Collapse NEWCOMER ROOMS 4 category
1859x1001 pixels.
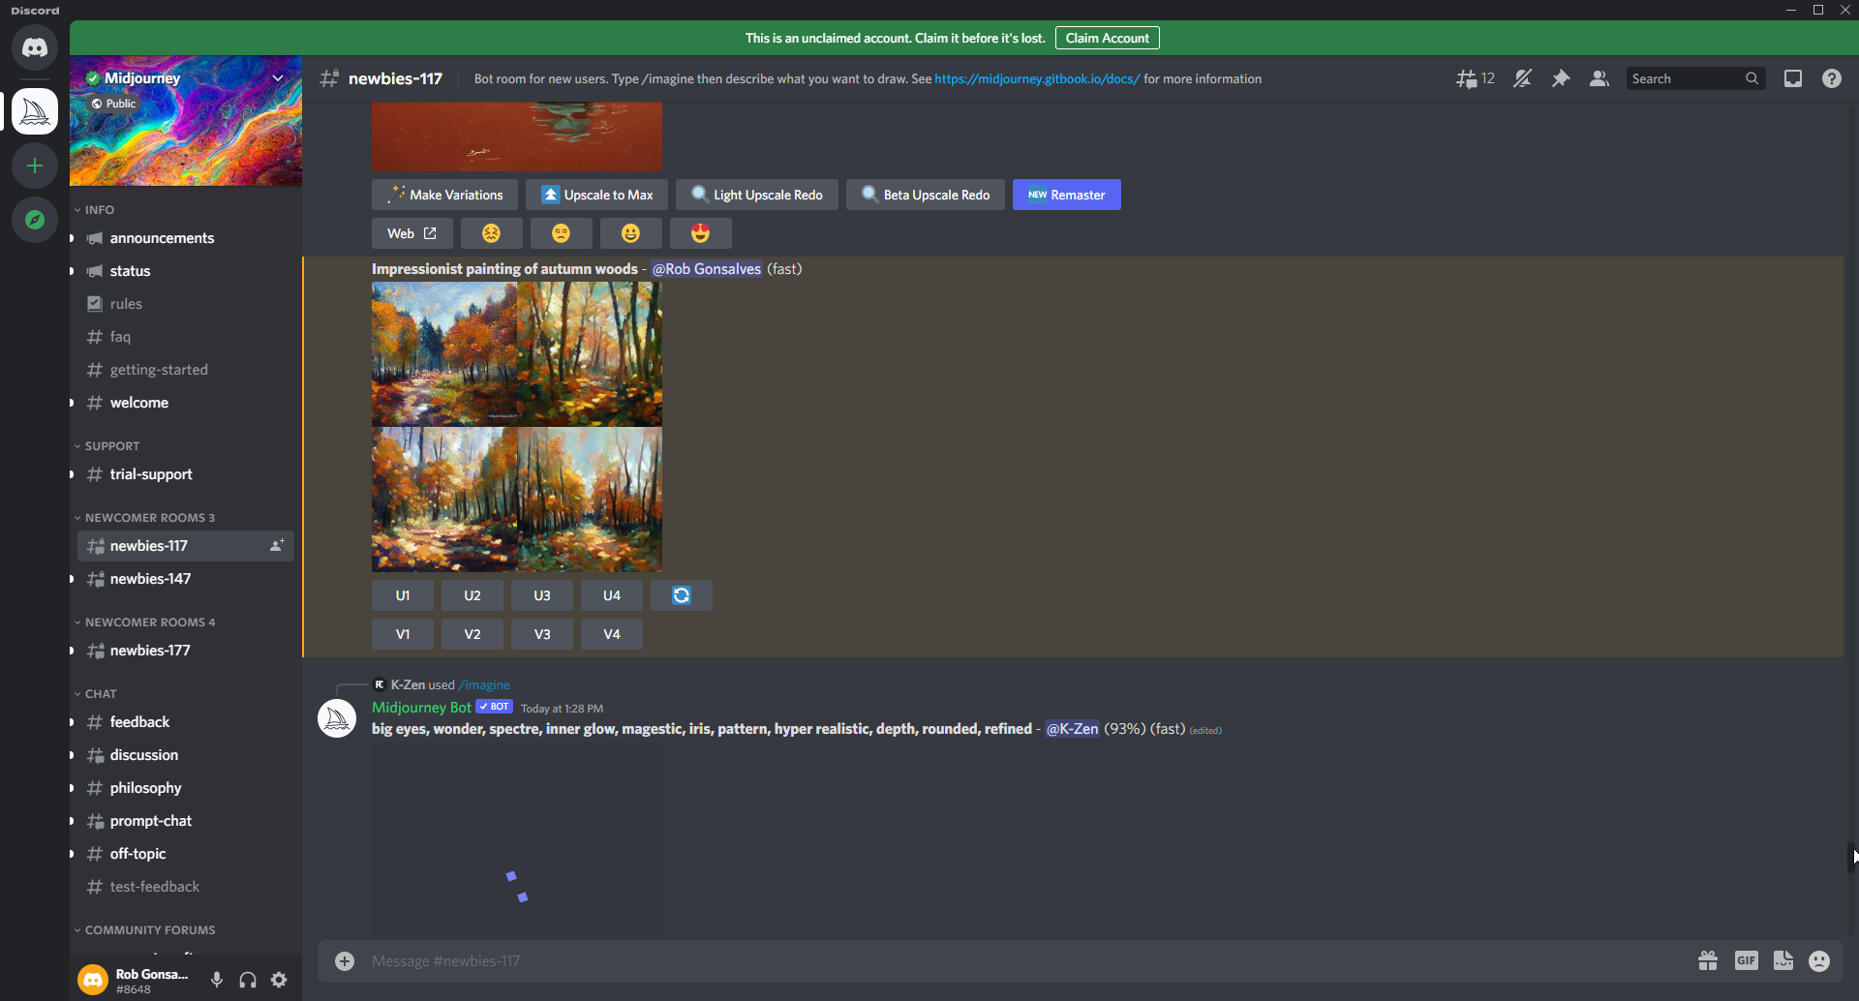[x=149, y=622]
